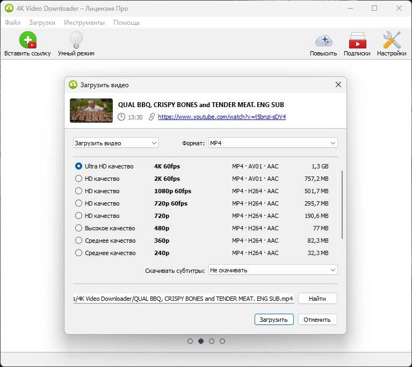
Task: Click the second (active) page indicator dot
Action: click(x=201, y=341)
